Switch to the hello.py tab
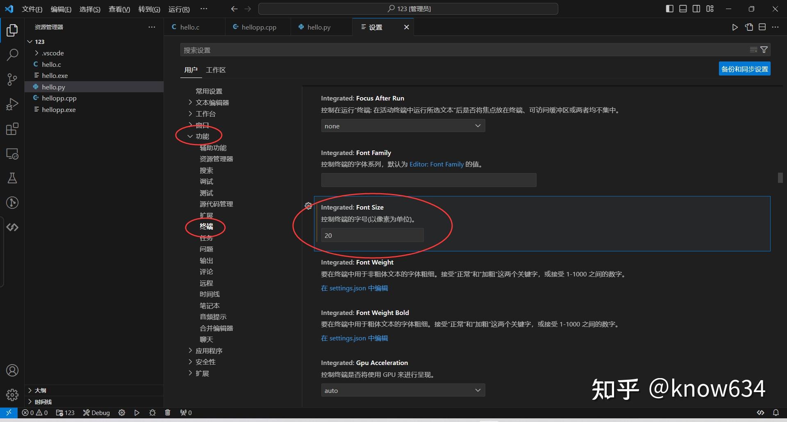The image size is (787, 422). tap(318, 27)
